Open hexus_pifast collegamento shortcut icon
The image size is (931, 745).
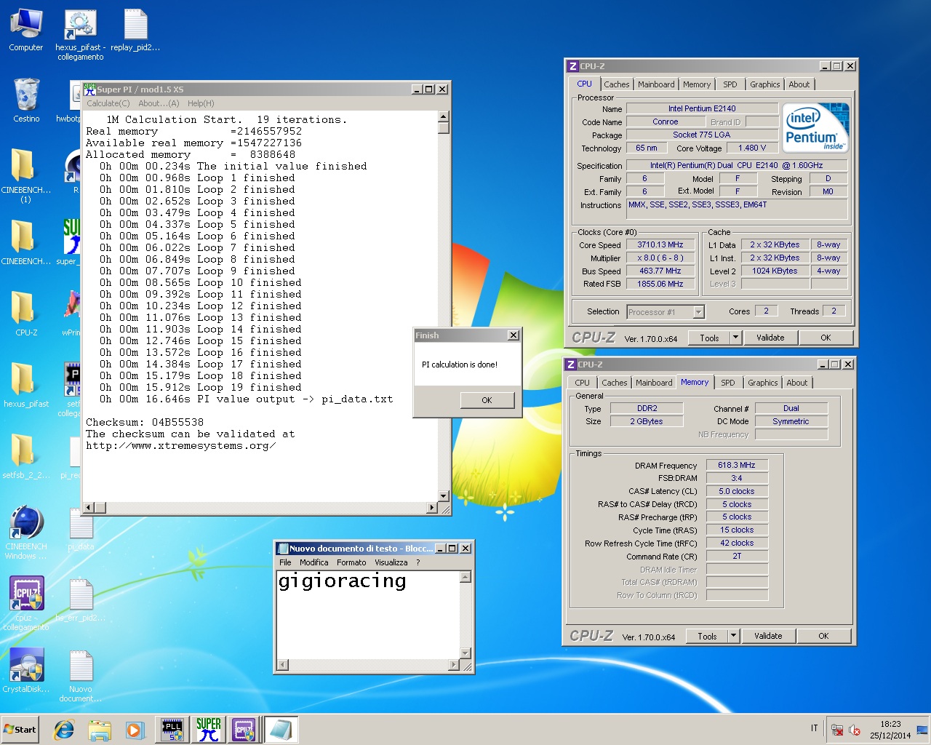pyautogui.click(x=80, y=35)
